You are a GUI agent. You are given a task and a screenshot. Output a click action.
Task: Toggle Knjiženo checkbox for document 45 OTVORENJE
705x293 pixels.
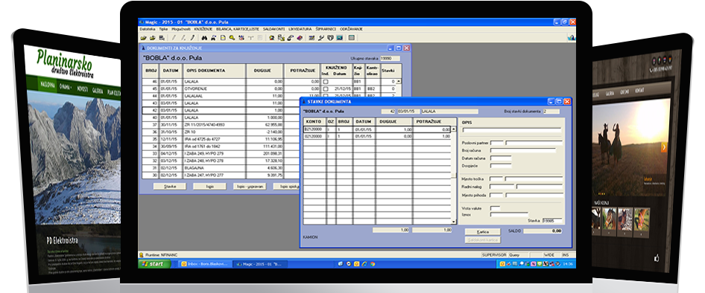[326, 88]
